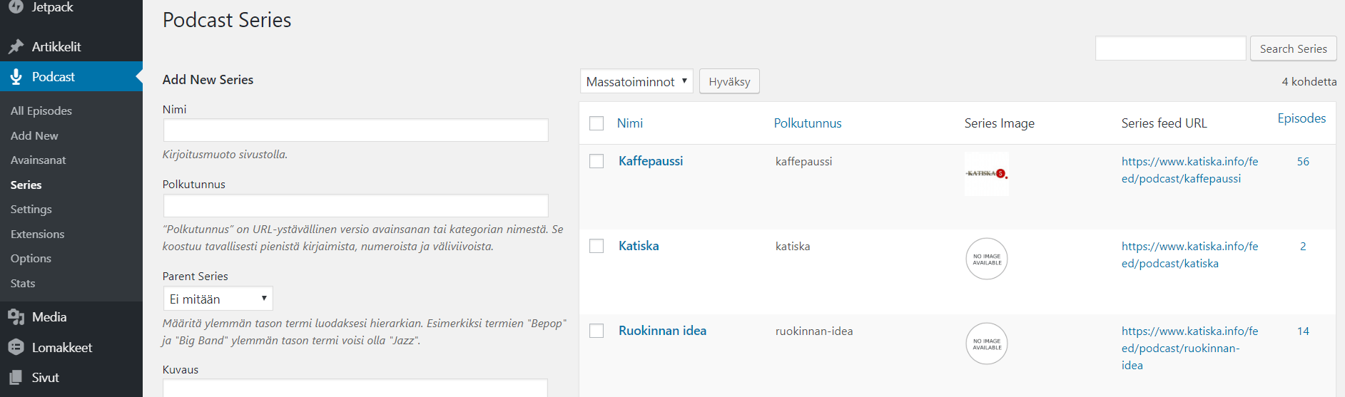Click the Sivut pages icon
1345x397 pixels.
[16, 378]
